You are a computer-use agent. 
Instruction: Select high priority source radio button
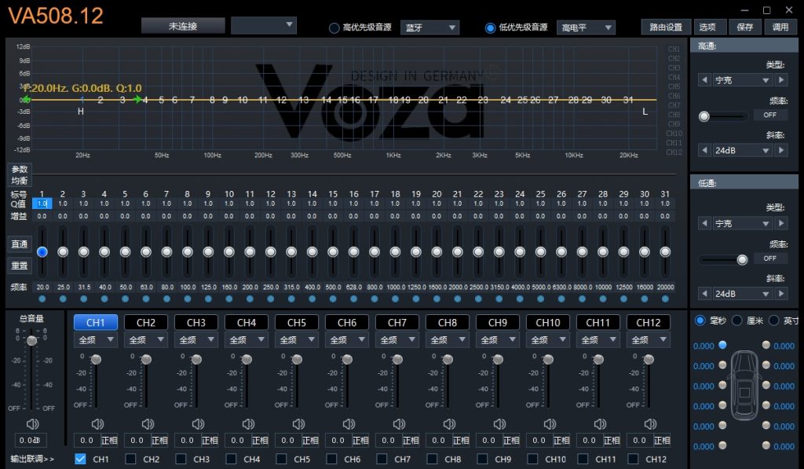tap(334, 27)
